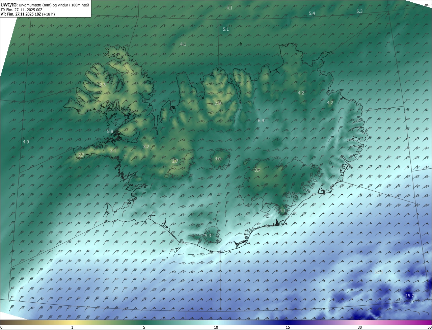
Task: Click the colour scale tick label 1
Action: [73, 327]
